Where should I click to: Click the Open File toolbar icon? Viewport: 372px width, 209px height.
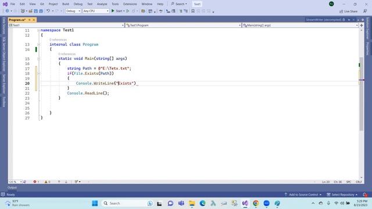pos(30,11)
